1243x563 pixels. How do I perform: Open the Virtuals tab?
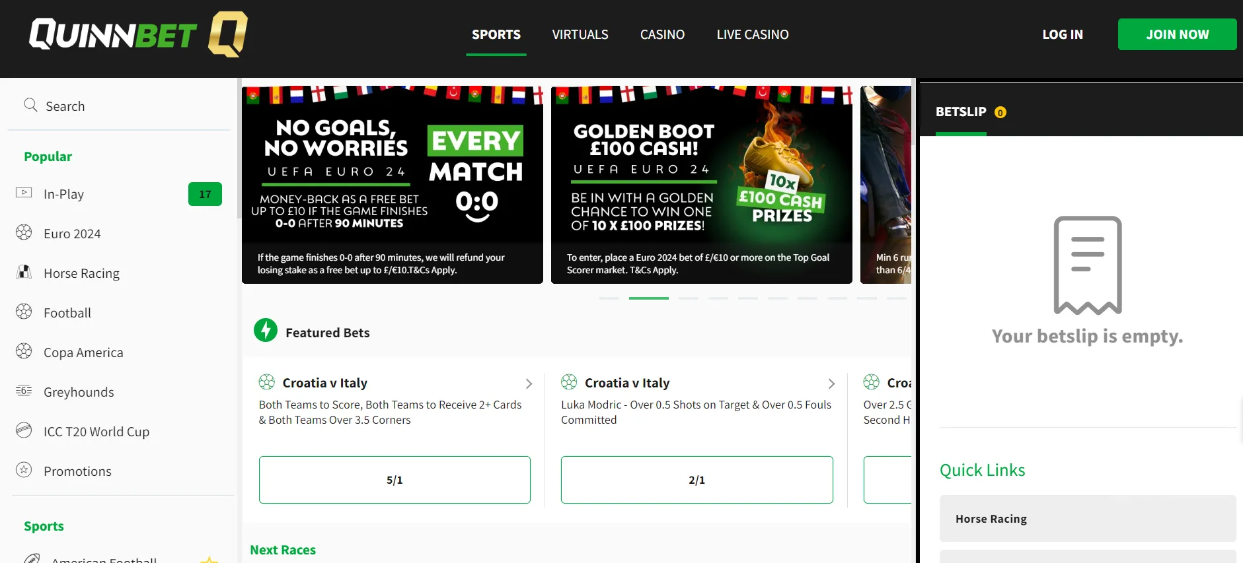tap(580, 34)
